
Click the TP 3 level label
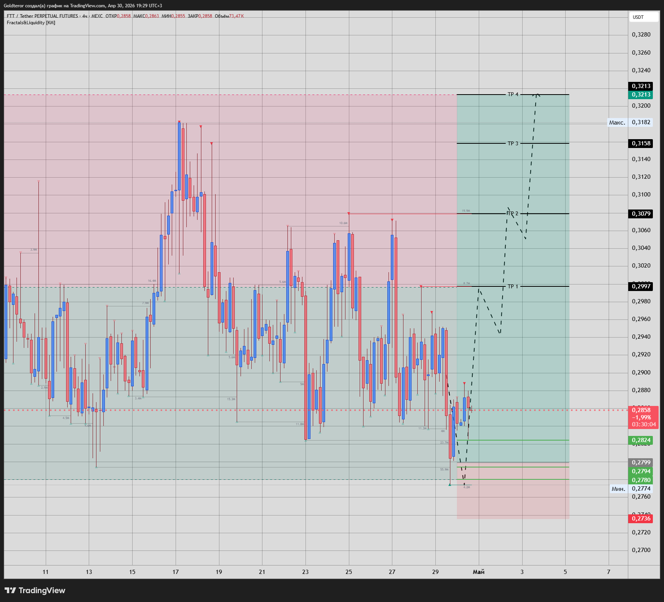513,143
